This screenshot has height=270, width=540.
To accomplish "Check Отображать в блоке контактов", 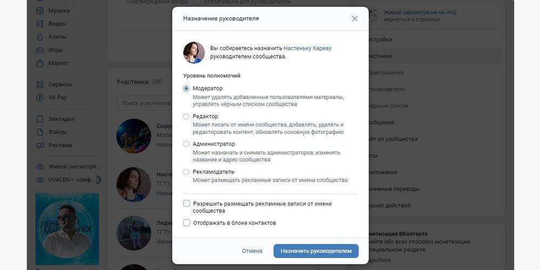I will 187,223.
